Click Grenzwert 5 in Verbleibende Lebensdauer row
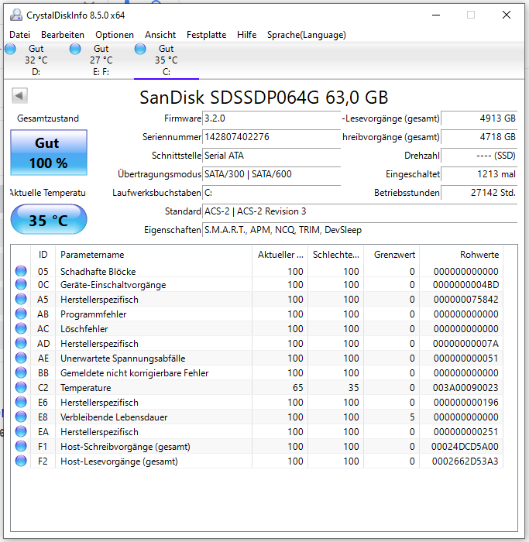Viewport: 529px width, 542px height. 412,417
